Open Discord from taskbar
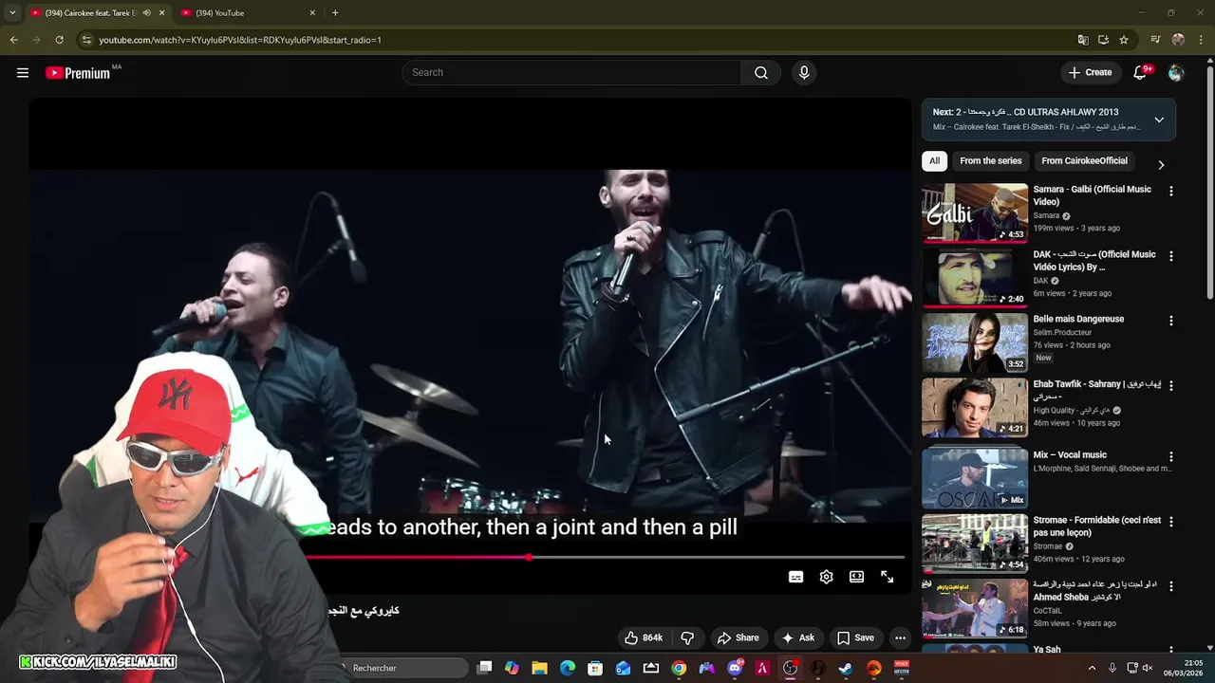 (x=735, y=668)
